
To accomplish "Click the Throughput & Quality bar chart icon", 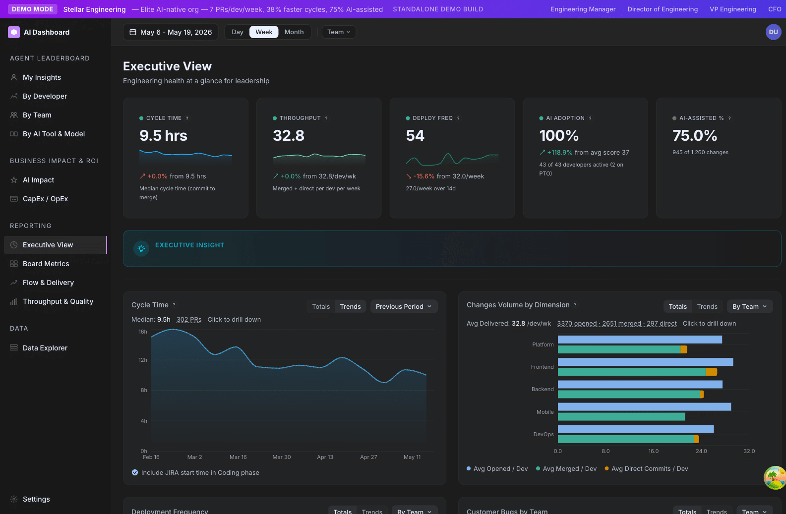I will 14,301.
